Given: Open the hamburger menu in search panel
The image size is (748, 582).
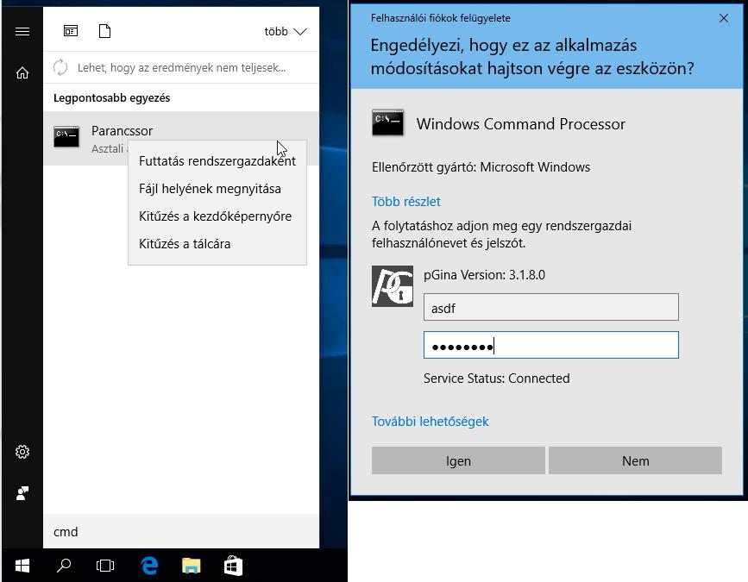Looking at the screenshot, I should (22, 31).
